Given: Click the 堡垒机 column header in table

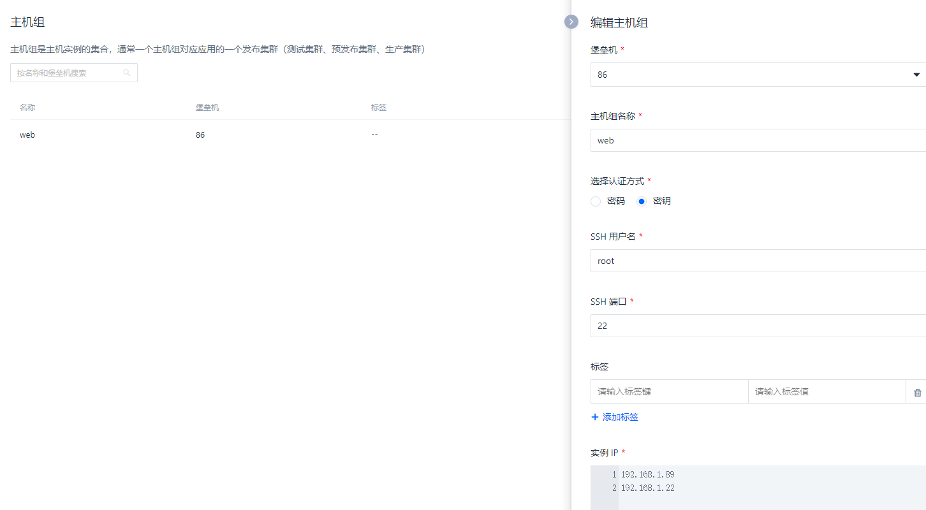Looking at the screenshot, I should 207,108.
